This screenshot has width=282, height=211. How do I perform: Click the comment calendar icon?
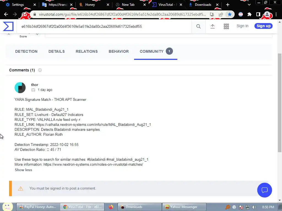[33, 90]
